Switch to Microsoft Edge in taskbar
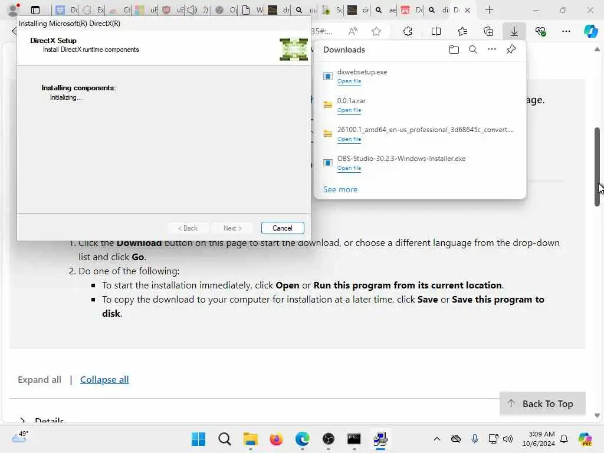The height and width of the screenshot is (453, 604). [x=303, y=439]
